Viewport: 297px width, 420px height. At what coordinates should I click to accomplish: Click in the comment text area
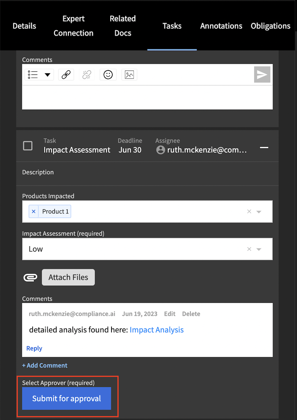147,97
